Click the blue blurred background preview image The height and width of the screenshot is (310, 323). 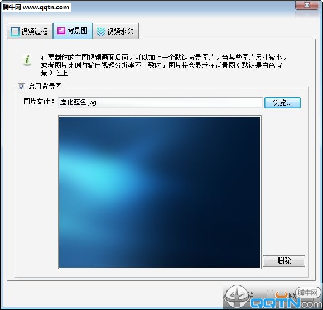(x=160, y=192)
